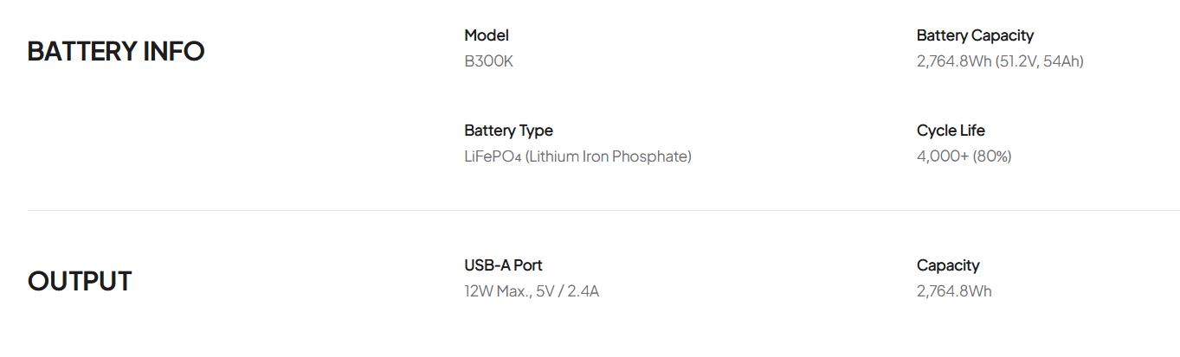
Task: Click the Model label
Action: (x=487, y=35)
